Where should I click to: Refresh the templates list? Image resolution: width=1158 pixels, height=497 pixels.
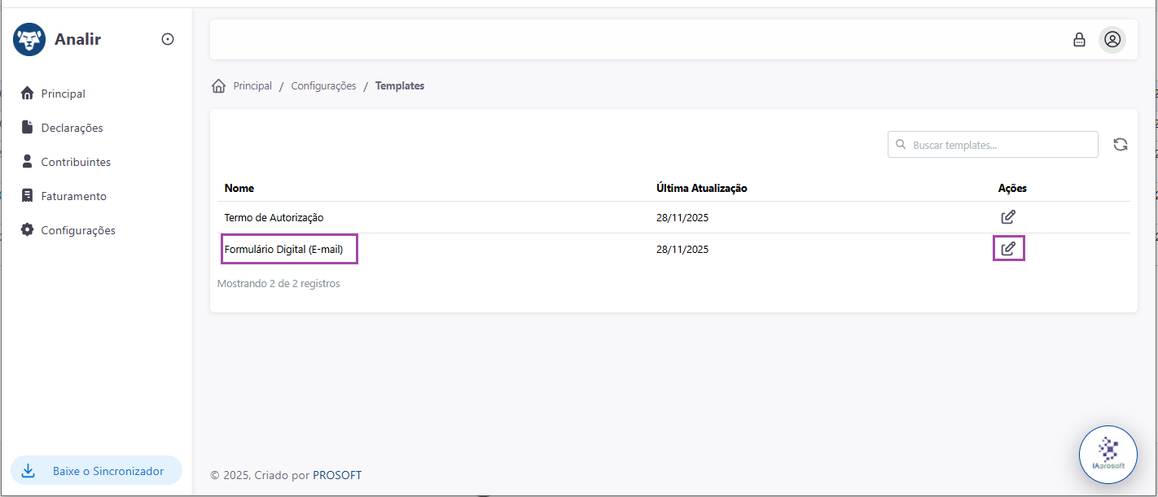click(1121, 145)
